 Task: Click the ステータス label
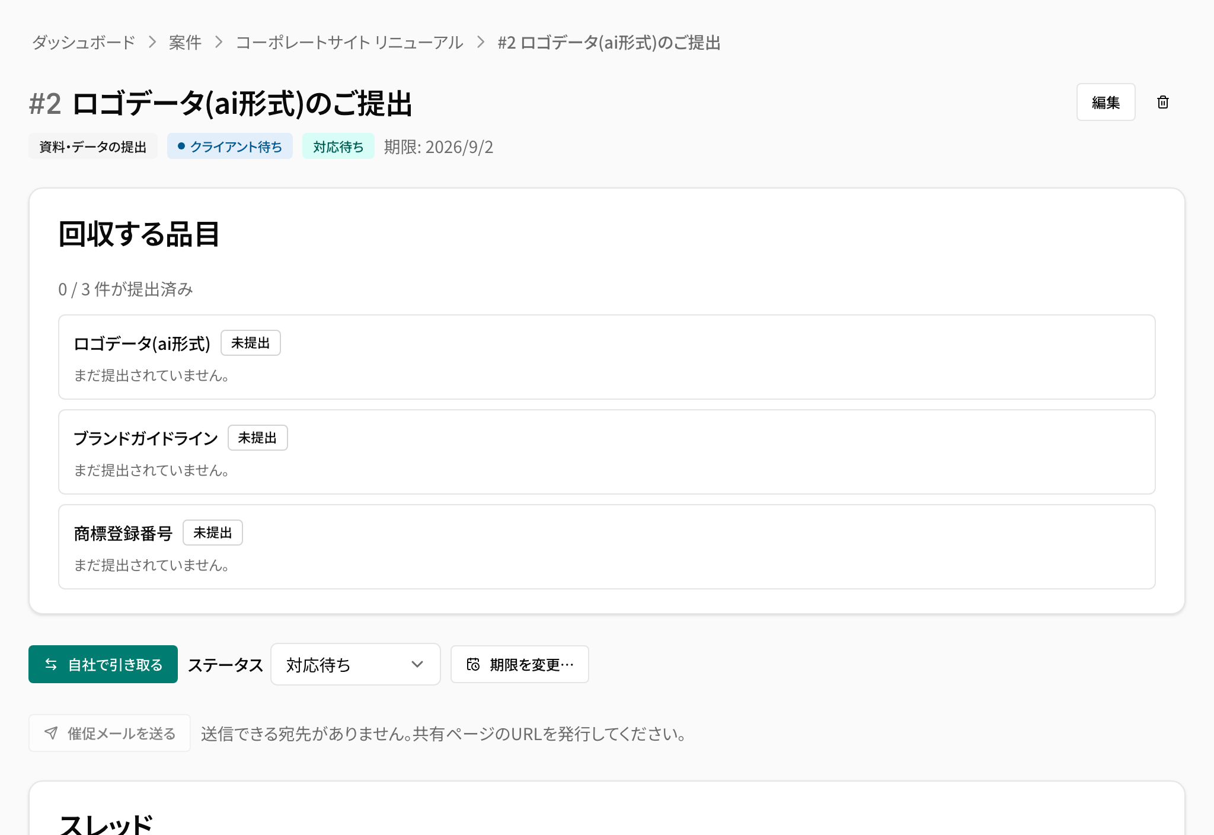225,665
